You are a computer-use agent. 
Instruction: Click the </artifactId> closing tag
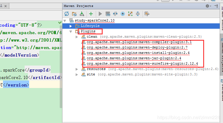click(45, 78)
